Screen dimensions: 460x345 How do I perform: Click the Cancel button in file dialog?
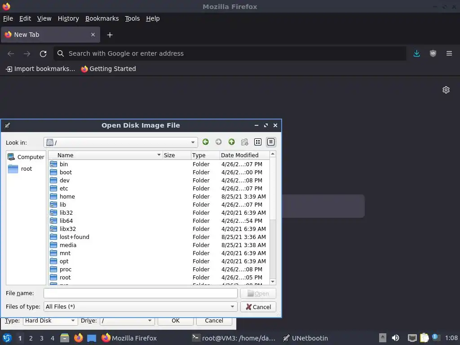pyautogui.click(x=258, y=307)
